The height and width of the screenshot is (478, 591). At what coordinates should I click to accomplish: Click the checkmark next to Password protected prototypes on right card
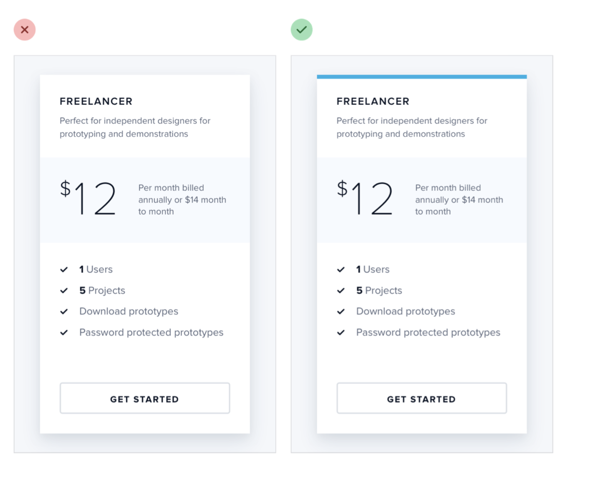pos(341,333)
